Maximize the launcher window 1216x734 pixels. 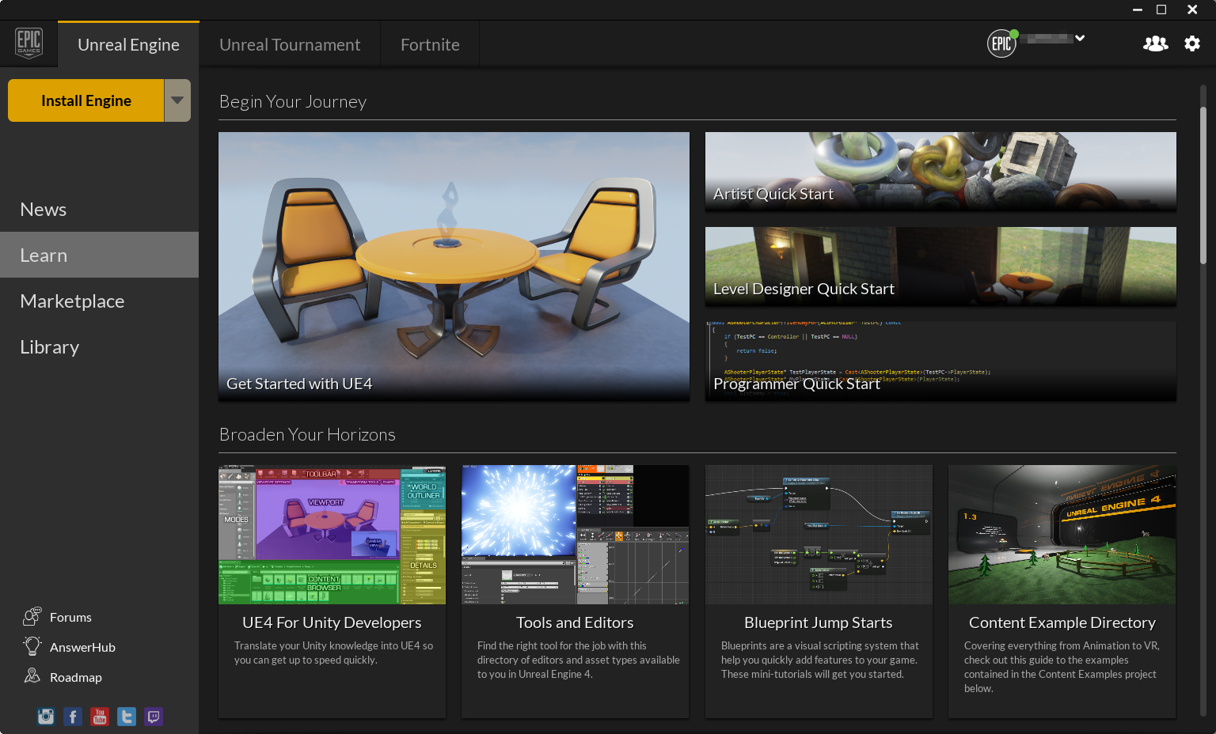click(1161, 9)
